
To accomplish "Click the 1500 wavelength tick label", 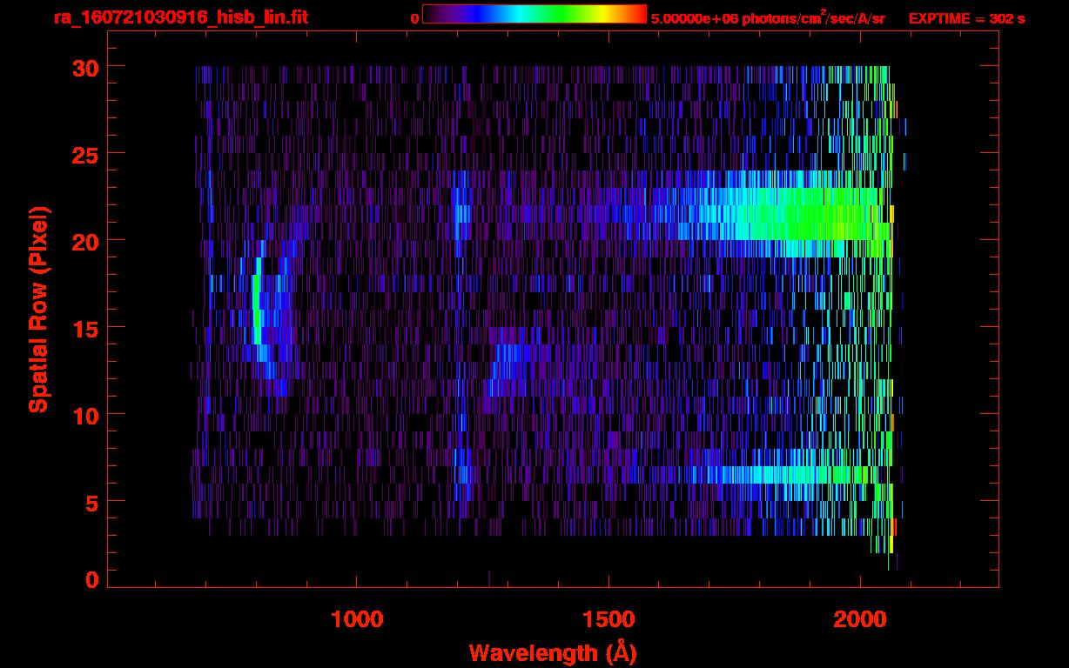I will 608,618.
